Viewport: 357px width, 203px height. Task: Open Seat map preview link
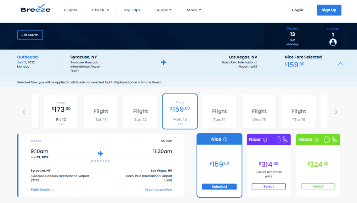(x=158, y=190)
